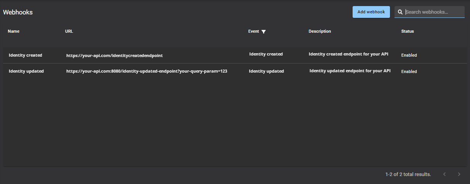Click the Add webhook button
This screenshot has width=470, height=184.
tap(371, 12)
